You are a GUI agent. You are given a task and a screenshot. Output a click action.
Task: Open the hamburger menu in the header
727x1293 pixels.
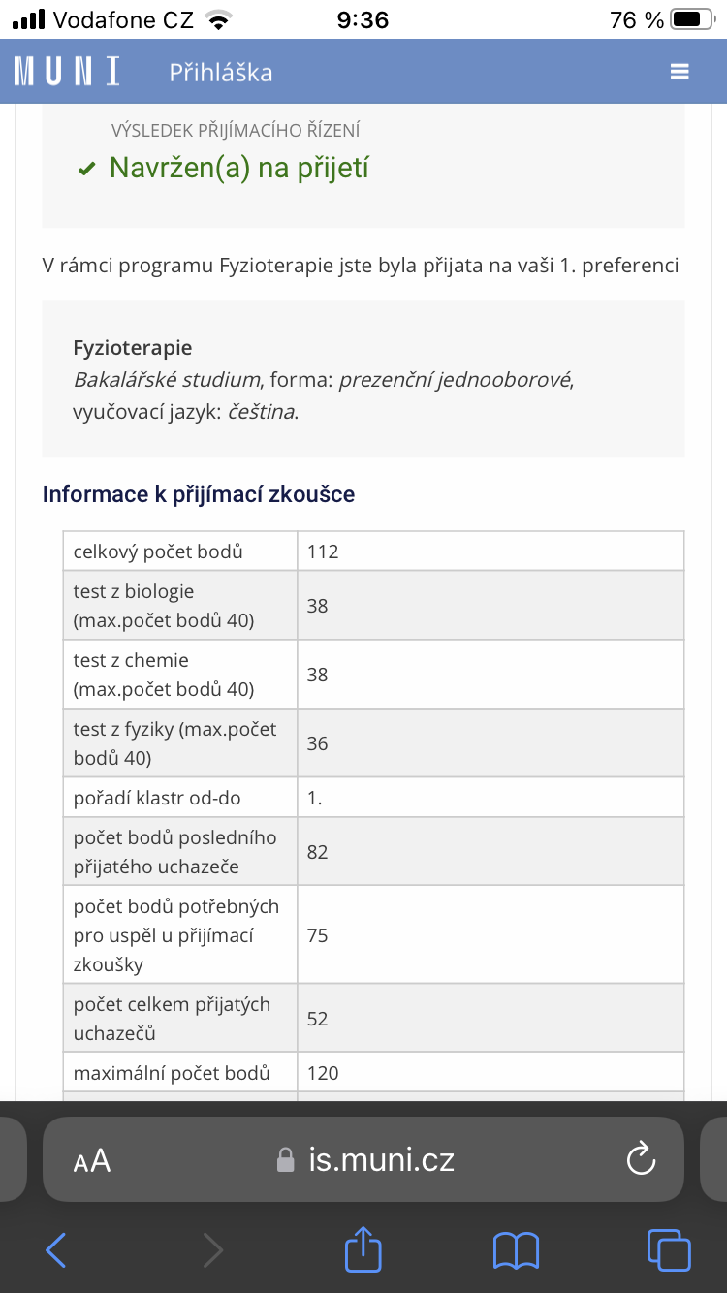pyautogui.click(x=679, y=72)
